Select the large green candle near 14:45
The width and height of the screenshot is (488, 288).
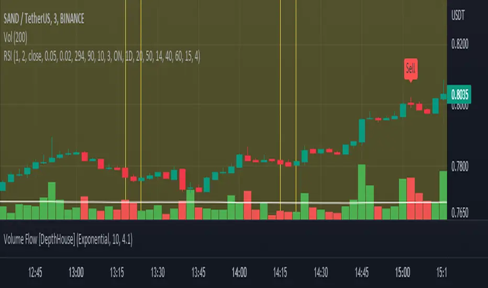point(362,131)
